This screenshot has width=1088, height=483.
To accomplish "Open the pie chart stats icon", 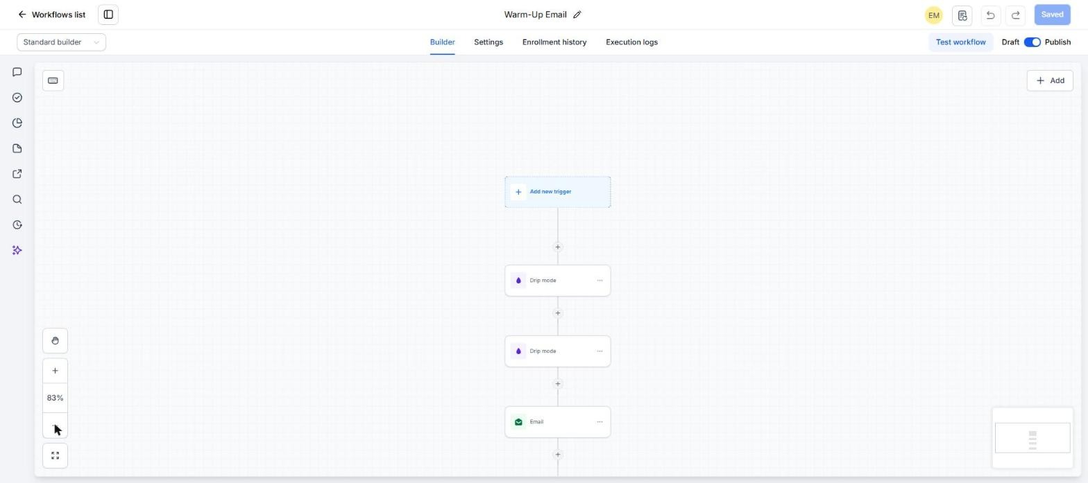I will [17, 123].
